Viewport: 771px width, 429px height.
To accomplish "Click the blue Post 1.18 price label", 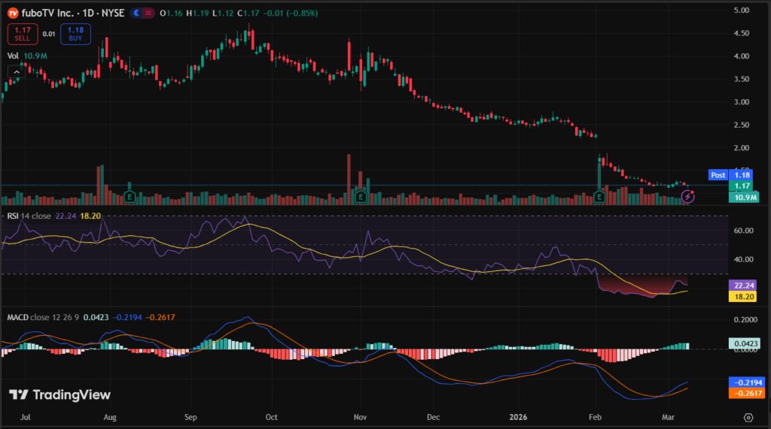I will coord(729,174).
